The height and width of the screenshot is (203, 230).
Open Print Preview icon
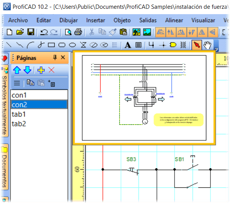coord(68,32)
